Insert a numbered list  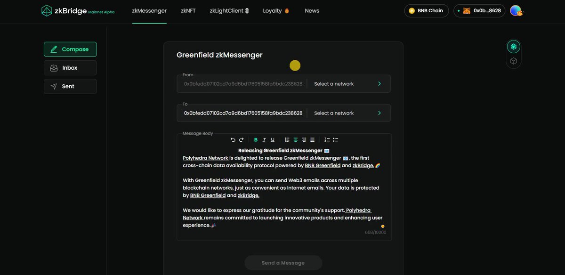(x=327, y=140)
